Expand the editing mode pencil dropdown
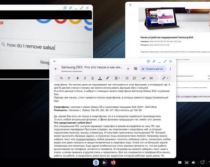 tap(165, 78)
